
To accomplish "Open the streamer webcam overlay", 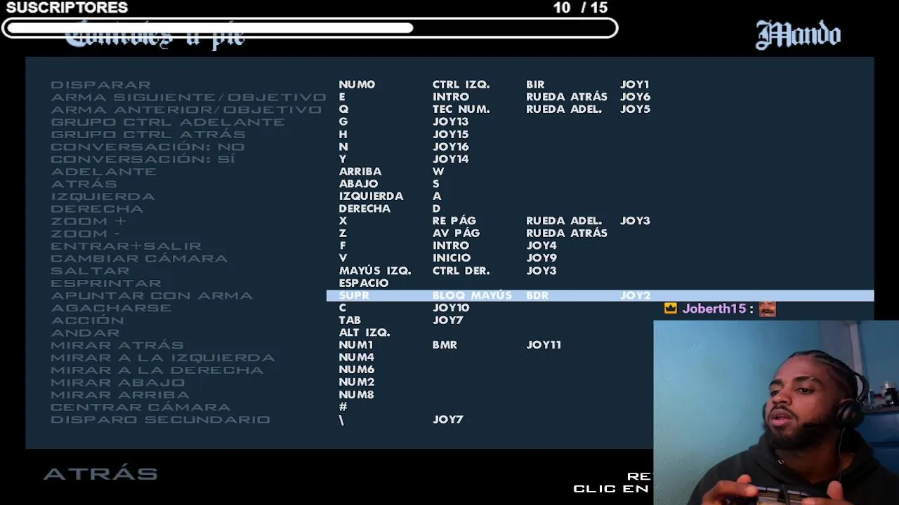I will point(776,412).
